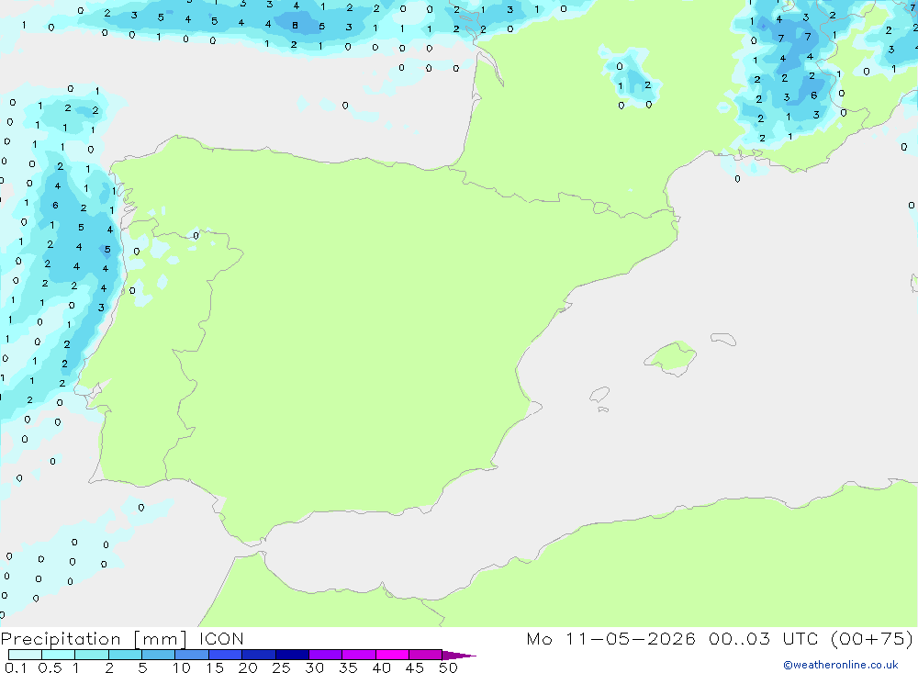Click the 'Precipitation [mm]' title text
This screenshot has width=918, height=673.
(94, 639)
